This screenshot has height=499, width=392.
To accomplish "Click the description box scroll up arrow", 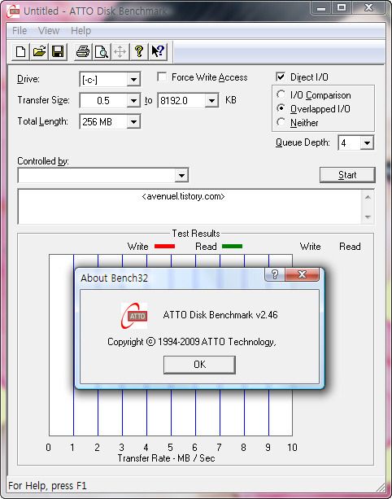I will point(368,197).
